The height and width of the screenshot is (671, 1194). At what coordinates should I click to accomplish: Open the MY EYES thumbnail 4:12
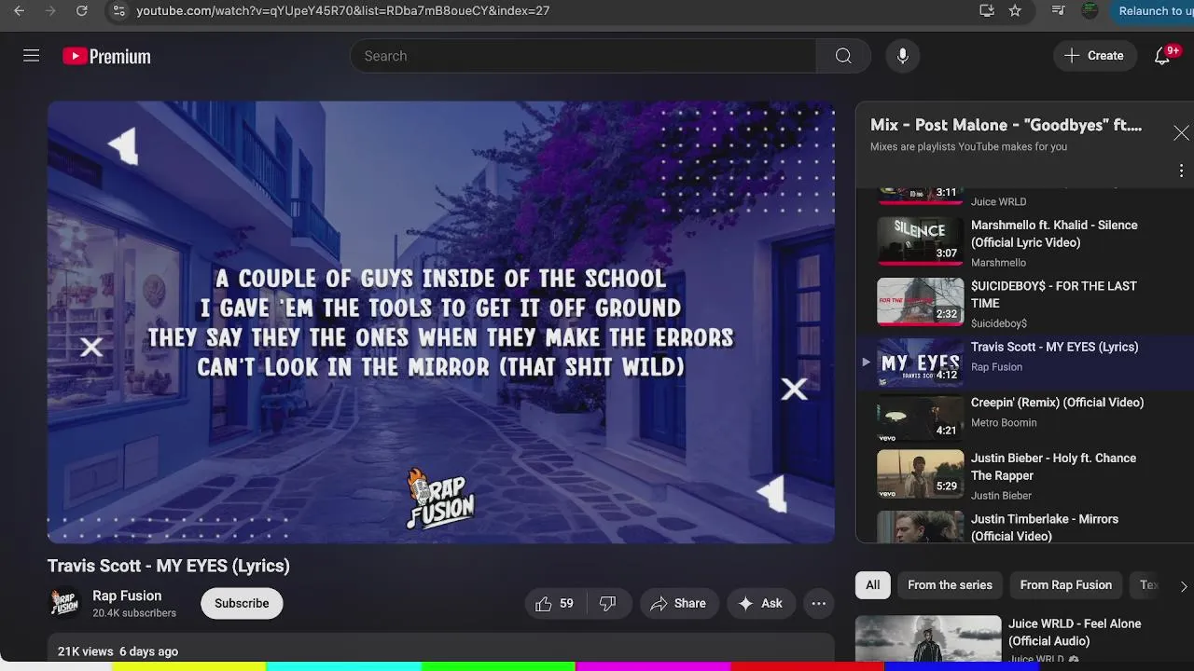click(921, 363)
